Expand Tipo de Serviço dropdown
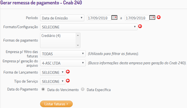 (53, 81)
